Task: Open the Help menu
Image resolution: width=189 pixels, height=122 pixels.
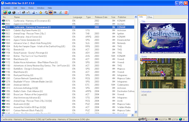Action: coord(50,8)
